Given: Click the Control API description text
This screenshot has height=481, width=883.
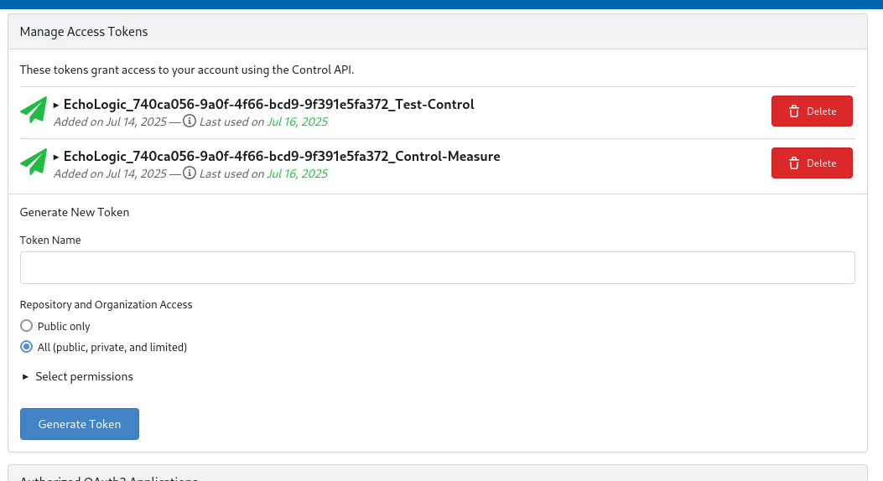Looking at the screenshot, I should (x=187, y=70).
